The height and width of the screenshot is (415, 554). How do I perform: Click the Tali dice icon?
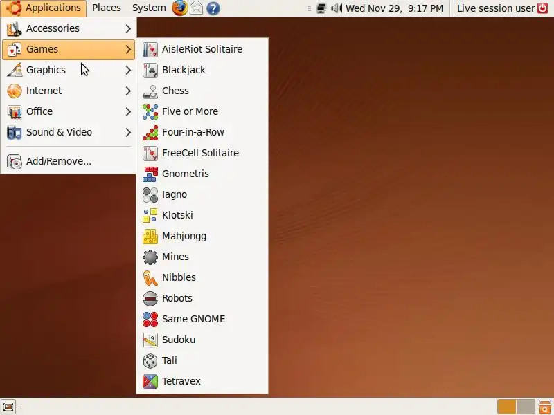point(150,360)
